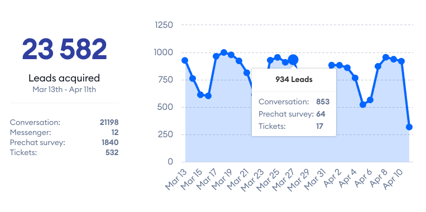Select the lowest dip point near Apr 5
This screenshot has width=426, height=212.
[363, 104]
